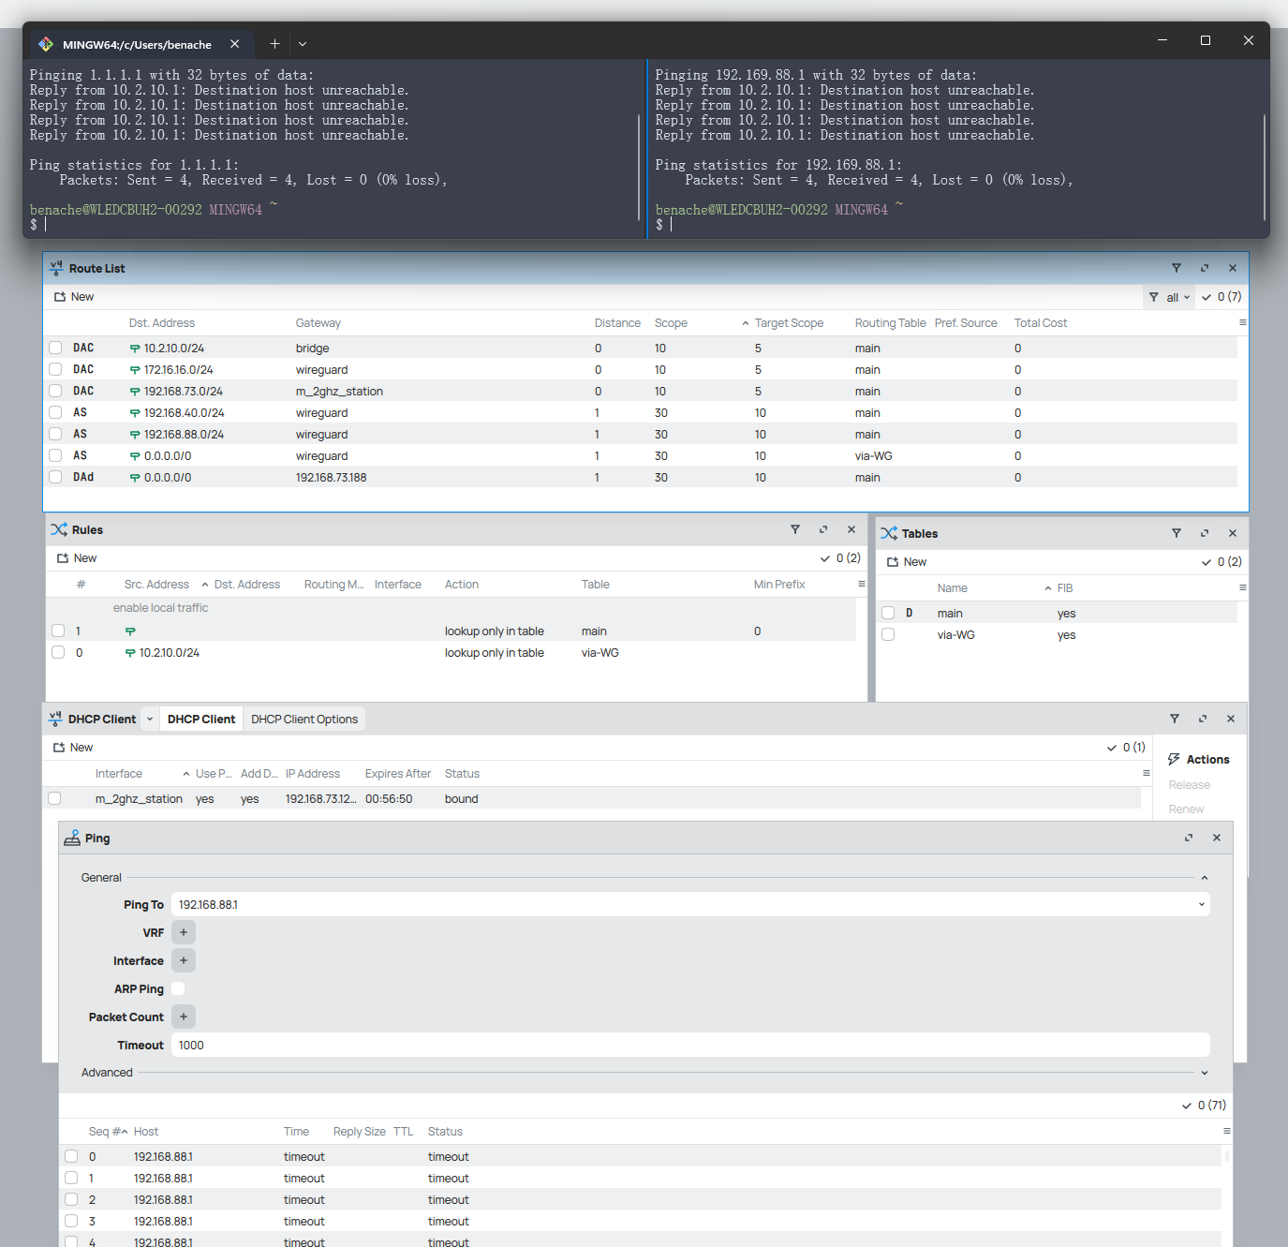Select the MINGW64 terminal tab
The image size is (1288, 1247).
pyautogui.click(x=139, y=43)
